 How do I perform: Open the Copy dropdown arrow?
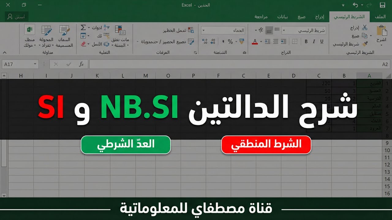pos(371,36)
